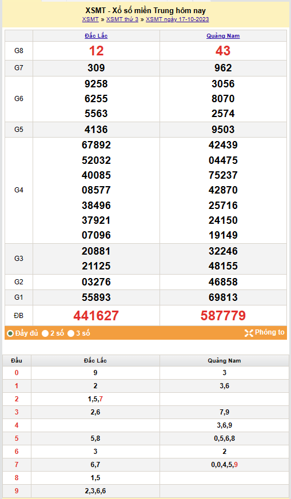Image resolution: width=291 pixels, height=499 pixels.
Task: Click the Đầu column header
Action: [17, 361]
